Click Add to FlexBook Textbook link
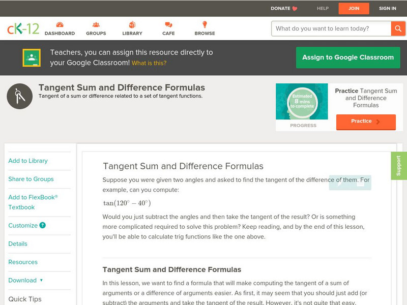Screen dimensions: 407x305 33,202
